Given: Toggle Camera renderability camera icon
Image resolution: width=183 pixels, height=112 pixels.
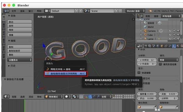Looking at the screenshot, I should click(178, 31).
